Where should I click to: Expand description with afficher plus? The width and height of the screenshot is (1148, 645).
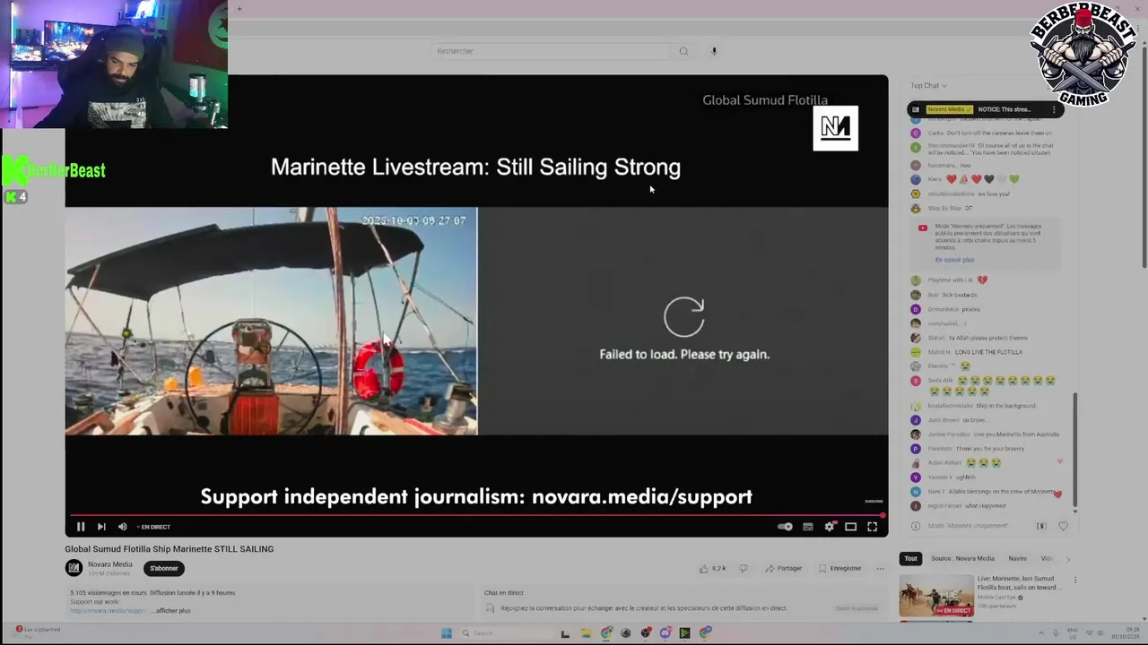click(x=172, y=610)
